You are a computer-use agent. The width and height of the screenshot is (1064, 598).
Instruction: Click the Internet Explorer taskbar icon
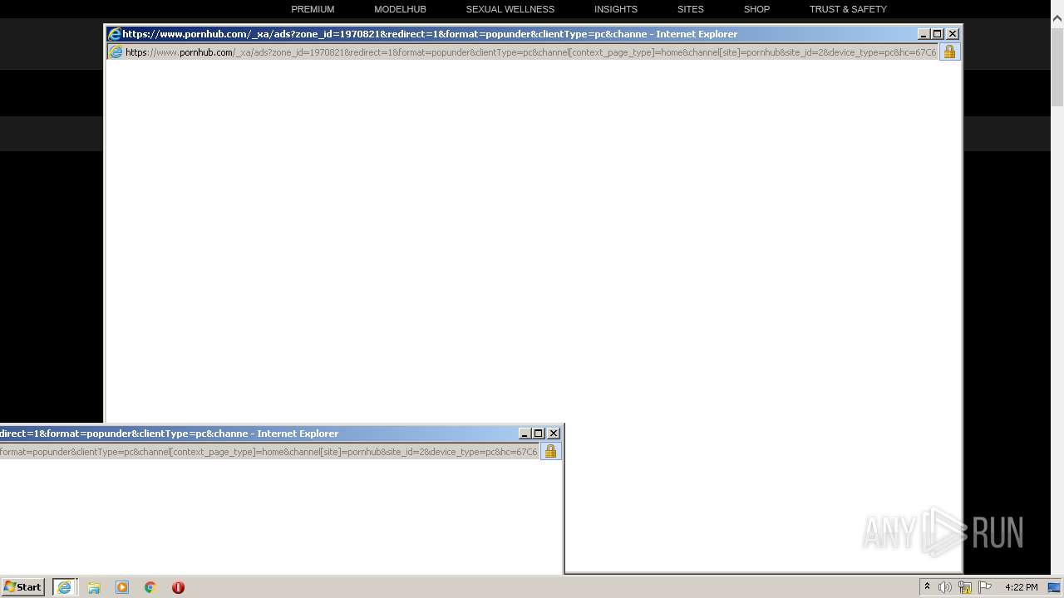click(x=65, y=587)
